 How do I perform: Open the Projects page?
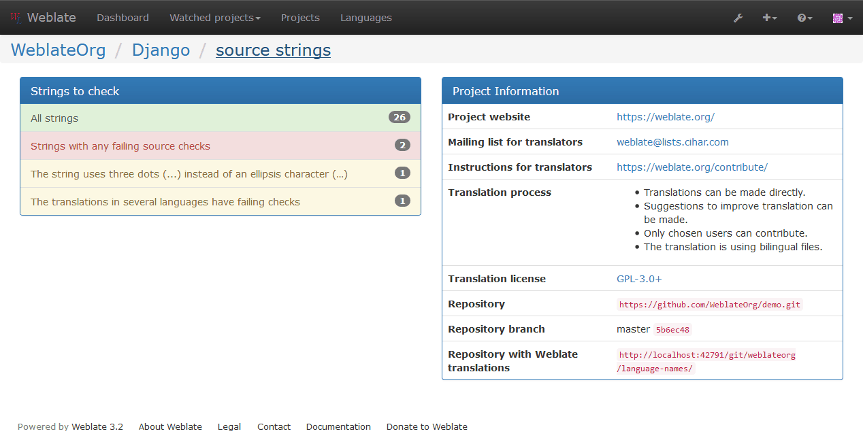[300, 18]
